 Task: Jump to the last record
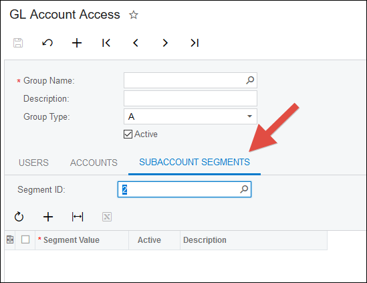pyautogui.click(x=195, y=43)
